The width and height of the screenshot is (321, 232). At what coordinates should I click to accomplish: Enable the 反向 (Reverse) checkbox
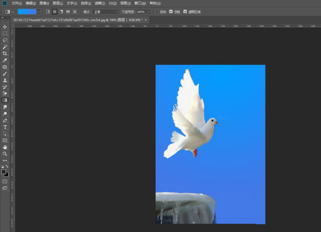pyautogui.click(x=157, y=12)
